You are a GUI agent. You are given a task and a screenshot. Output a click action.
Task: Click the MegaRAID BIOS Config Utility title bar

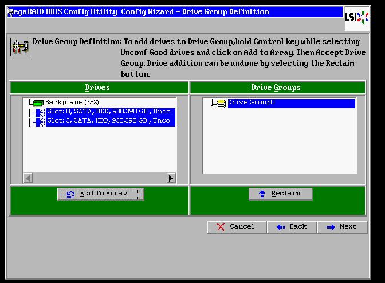pyautogui.click(x=175, y=12)
